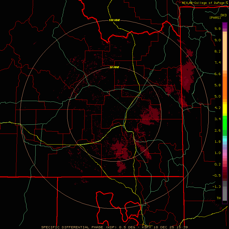Click the dark orange color bar segment
This screenshot has width=229, height=229.
pos(225,88)
